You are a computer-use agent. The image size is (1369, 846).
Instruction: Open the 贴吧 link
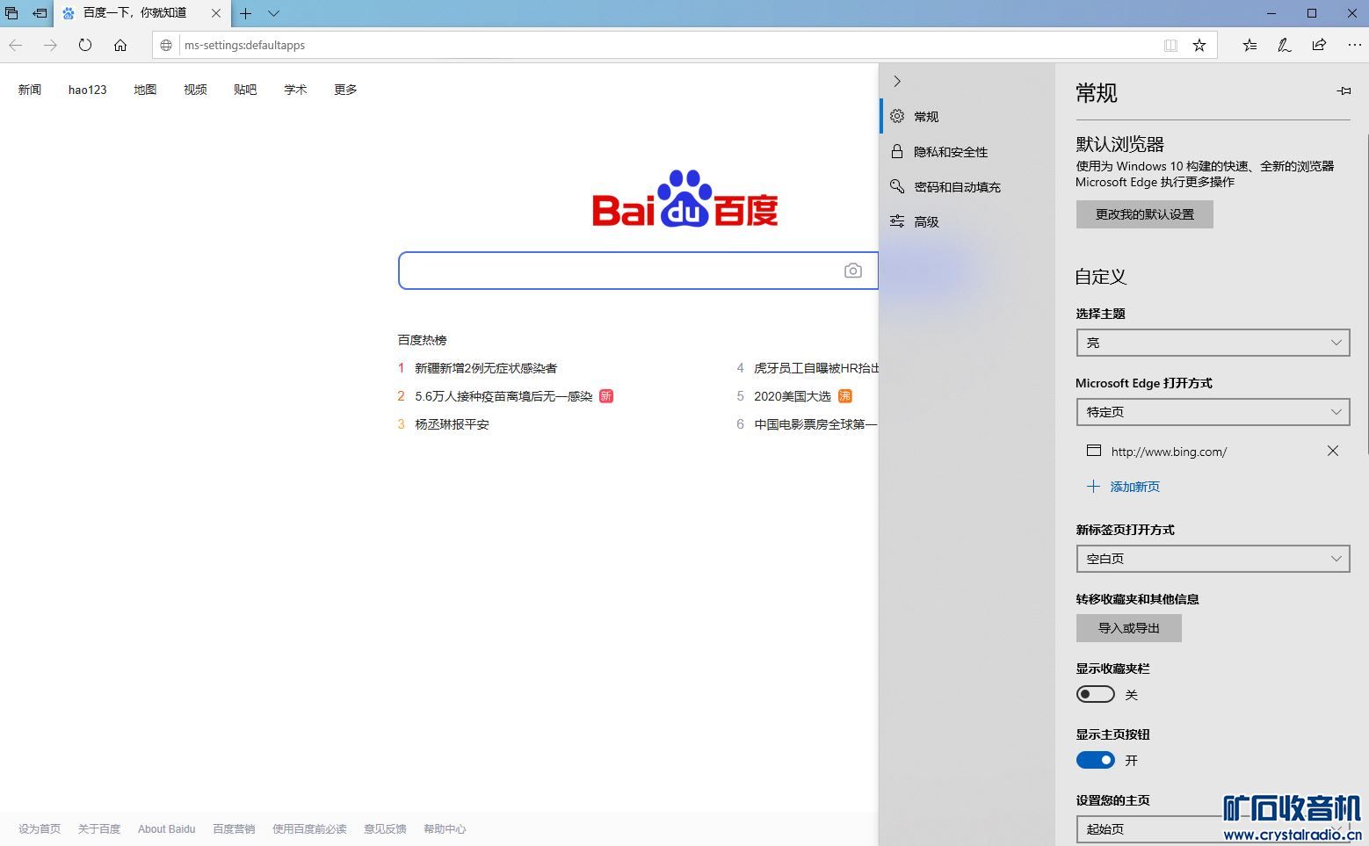(x=245, y=90)
